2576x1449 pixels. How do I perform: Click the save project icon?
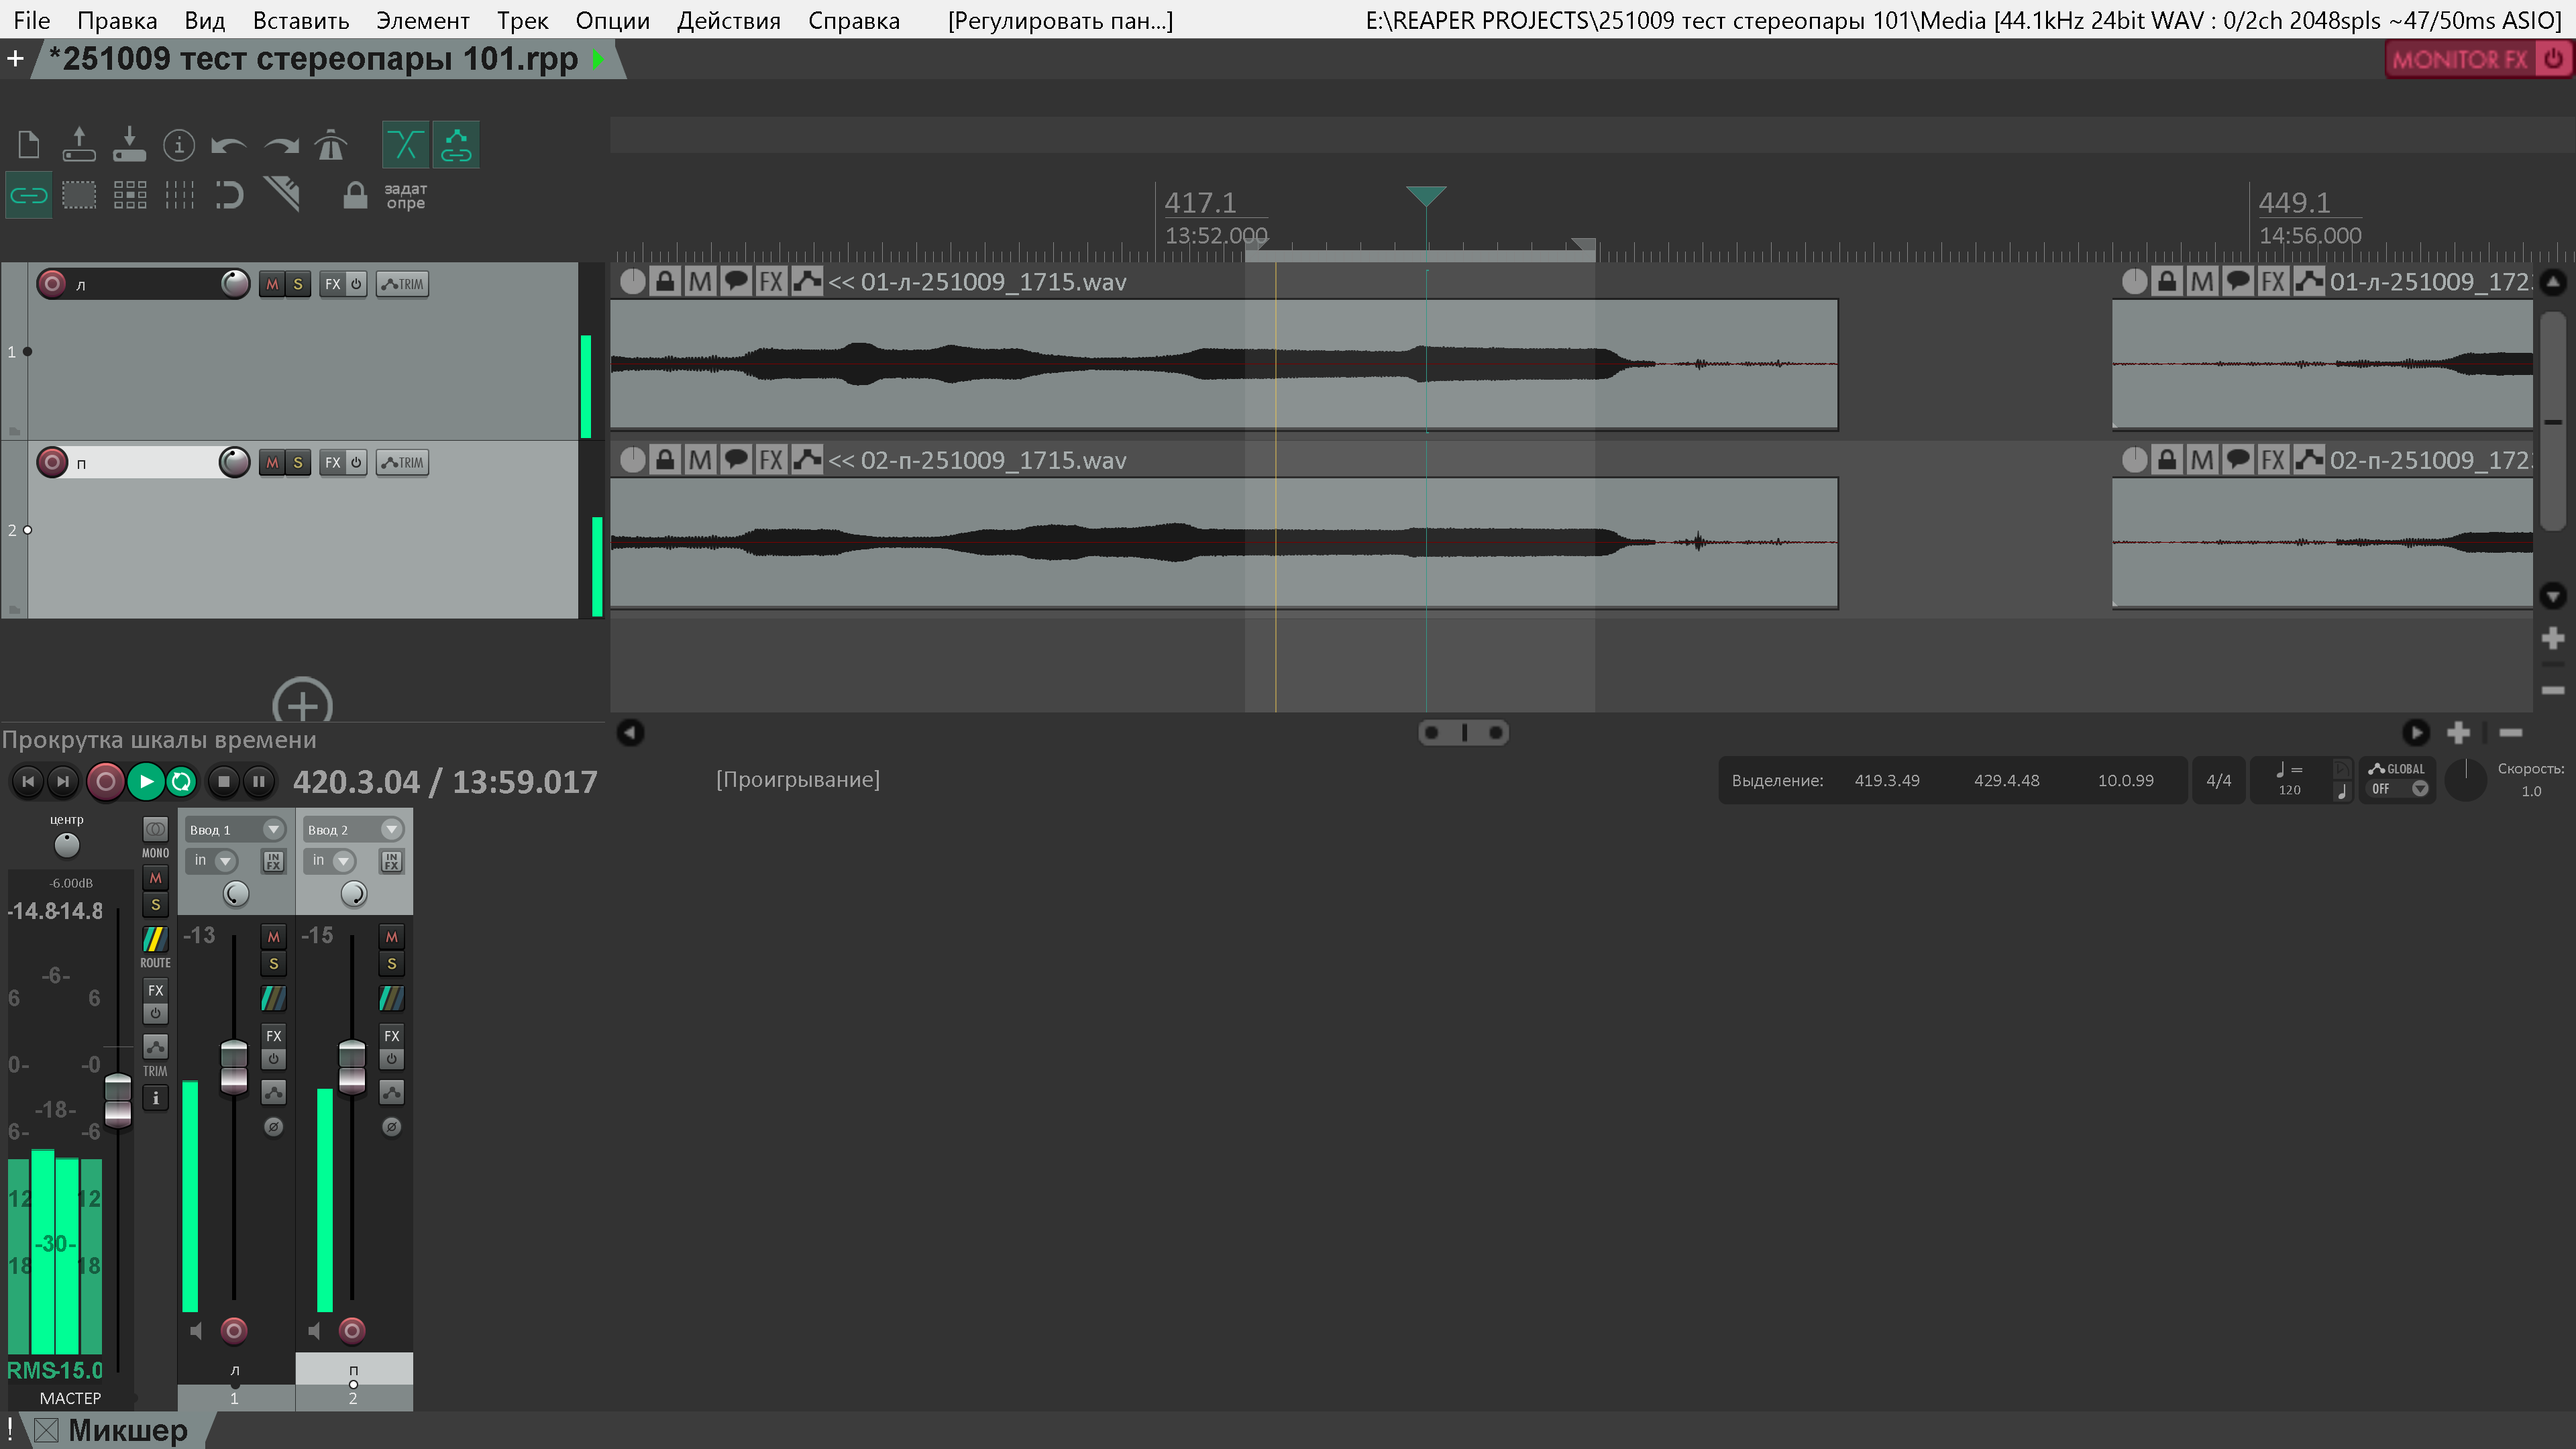point(129,146)
